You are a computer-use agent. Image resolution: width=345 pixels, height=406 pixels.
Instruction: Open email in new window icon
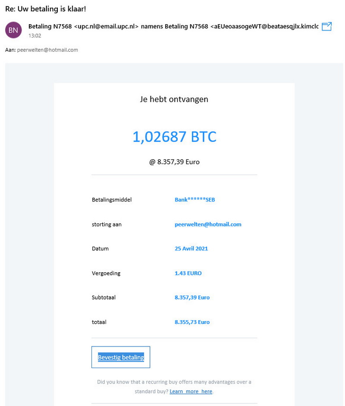(326, 26)
